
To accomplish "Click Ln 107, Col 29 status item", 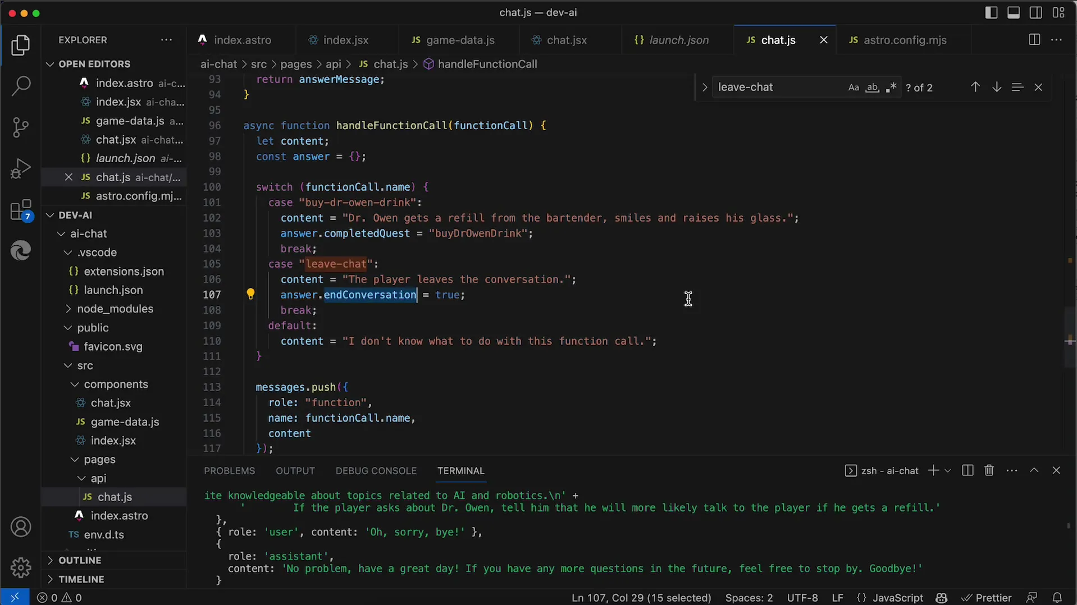I will (641, 598).
